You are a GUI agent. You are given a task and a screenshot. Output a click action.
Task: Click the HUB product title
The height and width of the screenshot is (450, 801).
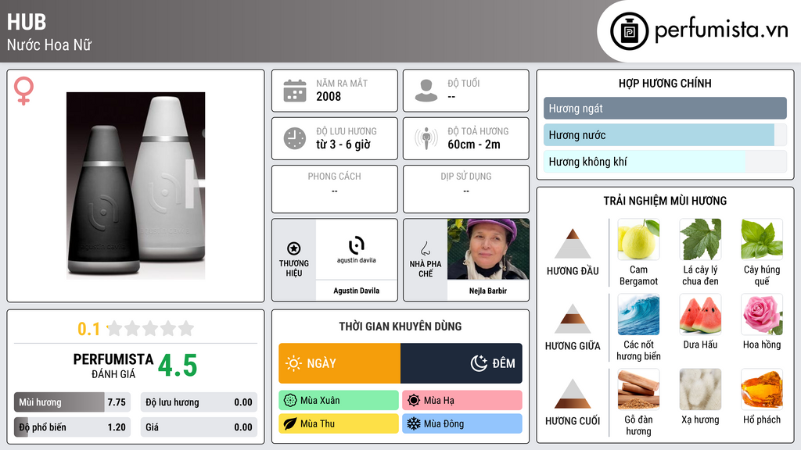point(27,23)
